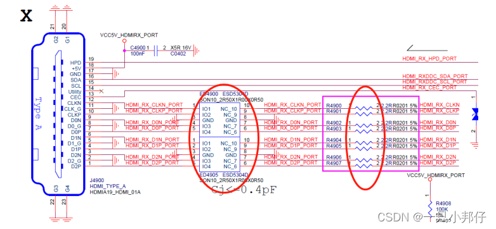Select the HDMI_RXDDC_SDA_PORT net label
This screenshot has height=229, width=496.
pyautogui.click(x=435, y=77)
